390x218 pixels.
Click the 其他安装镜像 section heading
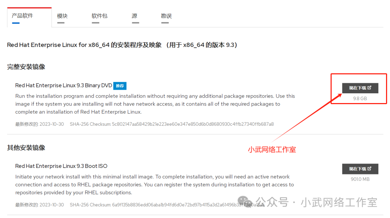26,148
